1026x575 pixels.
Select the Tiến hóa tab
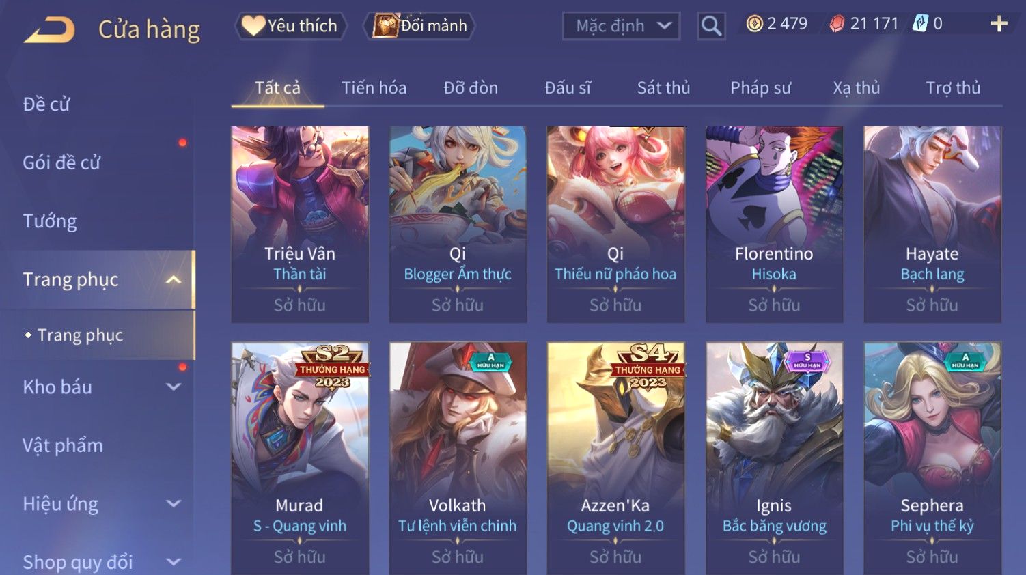(x=374, y=88)
